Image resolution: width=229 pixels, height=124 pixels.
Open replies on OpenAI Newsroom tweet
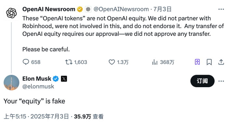32,62
